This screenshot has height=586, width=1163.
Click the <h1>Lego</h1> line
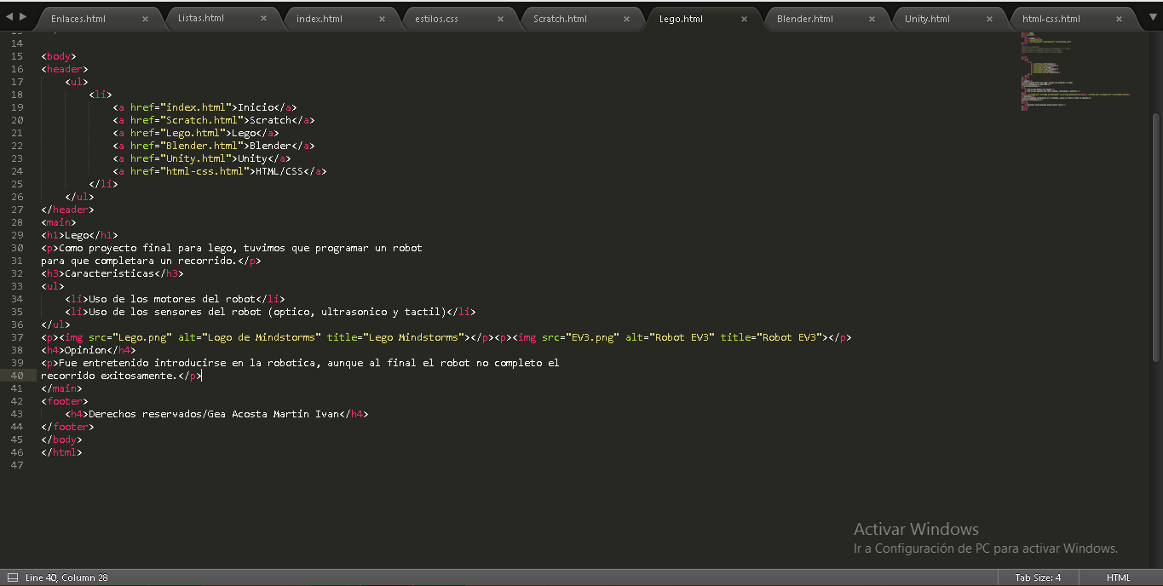(x=79, y=235)
